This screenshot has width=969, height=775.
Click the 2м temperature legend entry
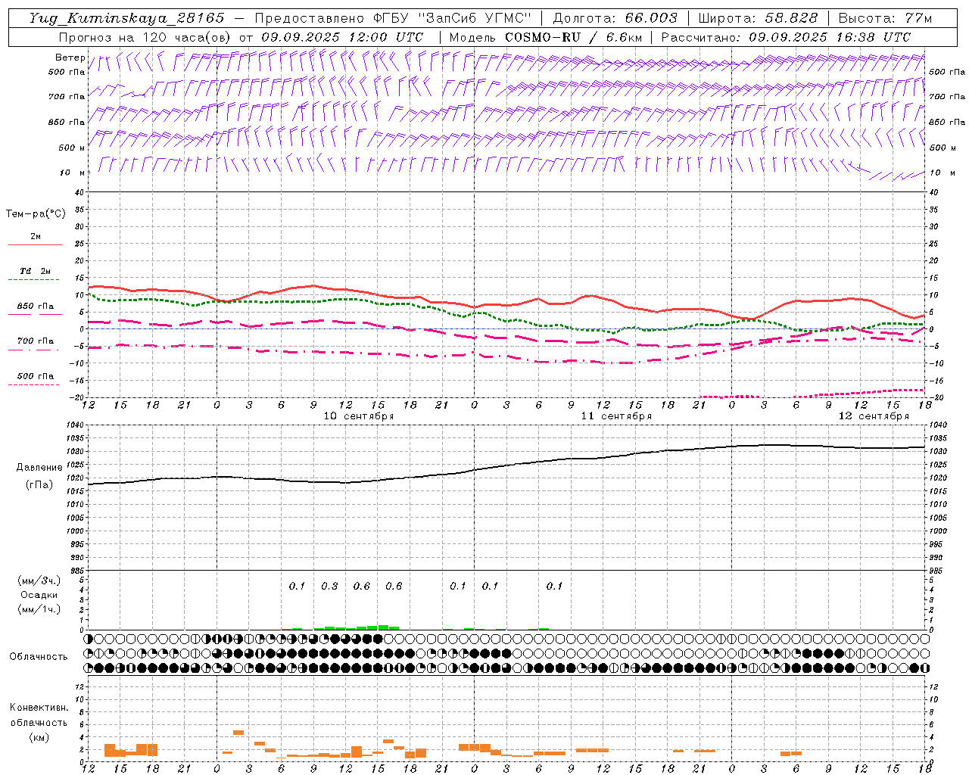(35, 236)
